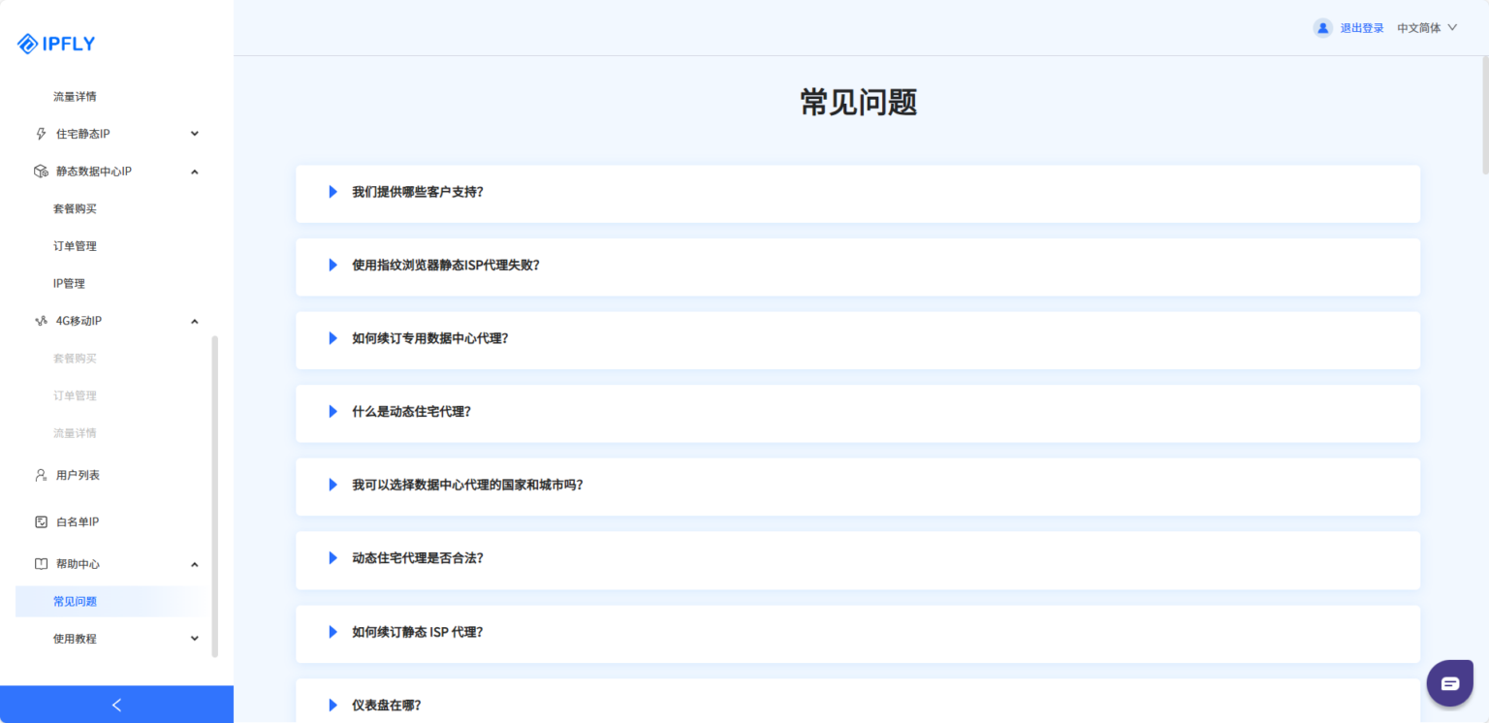This screenshot has height=723, width=1489.
Task: Select the 住宅静态IP lightning icon
Action: coord(39,133)
